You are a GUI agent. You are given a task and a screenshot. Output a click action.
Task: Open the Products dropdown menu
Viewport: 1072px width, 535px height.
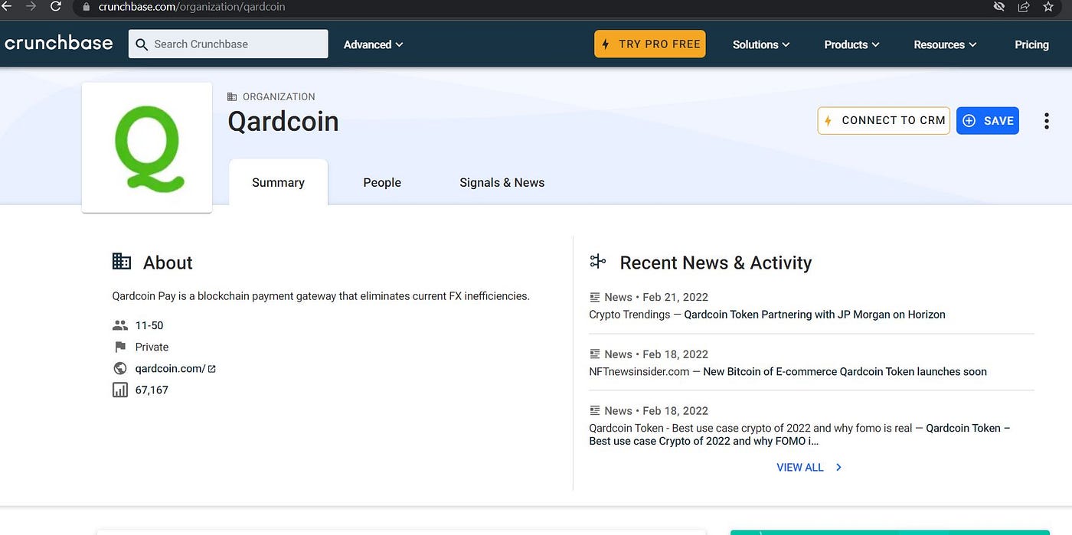pos(851,44)
